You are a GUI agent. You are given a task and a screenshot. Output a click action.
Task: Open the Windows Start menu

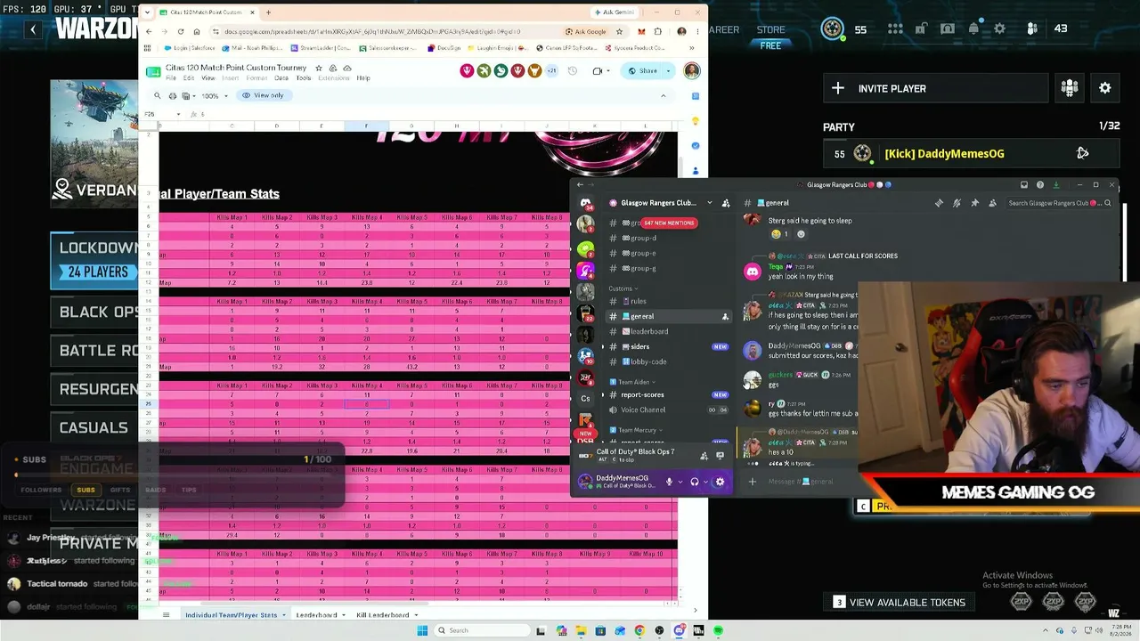[x=422, y=630]
